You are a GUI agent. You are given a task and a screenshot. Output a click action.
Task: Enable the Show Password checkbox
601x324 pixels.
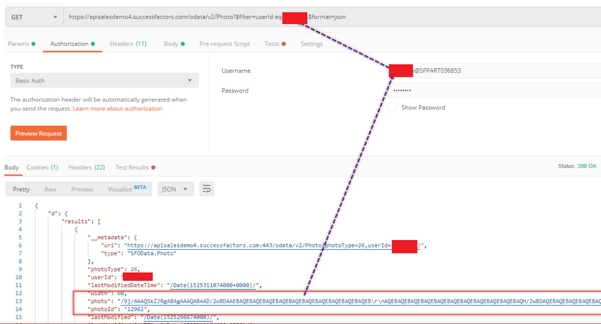coord(392,108)
